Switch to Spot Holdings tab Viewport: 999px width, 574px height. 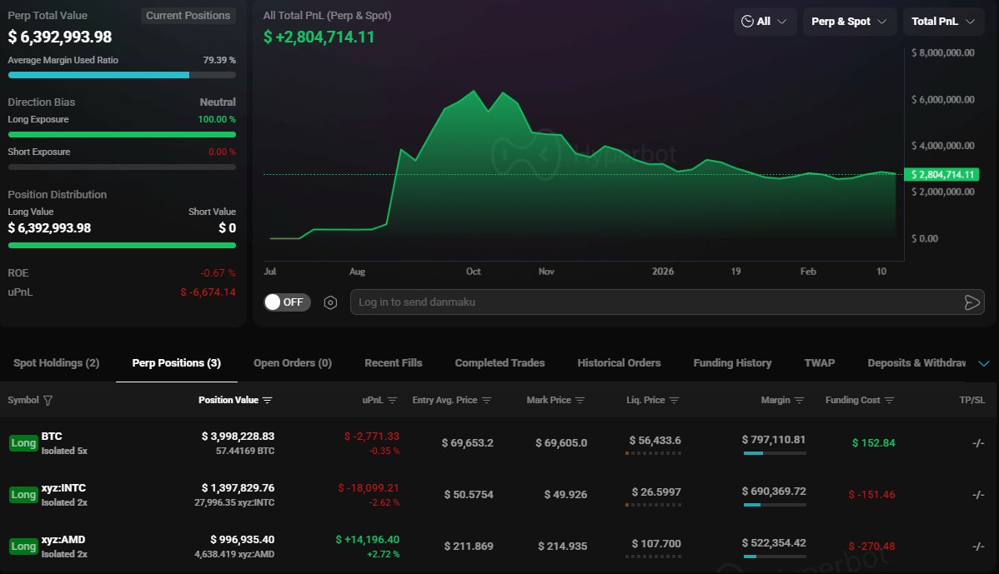(56, 363)
